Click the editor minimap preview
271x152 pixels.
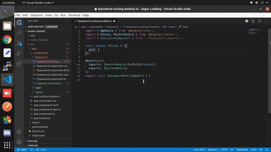click(257, 32)
